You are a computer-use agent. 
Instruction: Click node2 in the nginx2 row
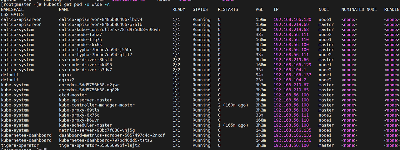(x=325, y=80)
